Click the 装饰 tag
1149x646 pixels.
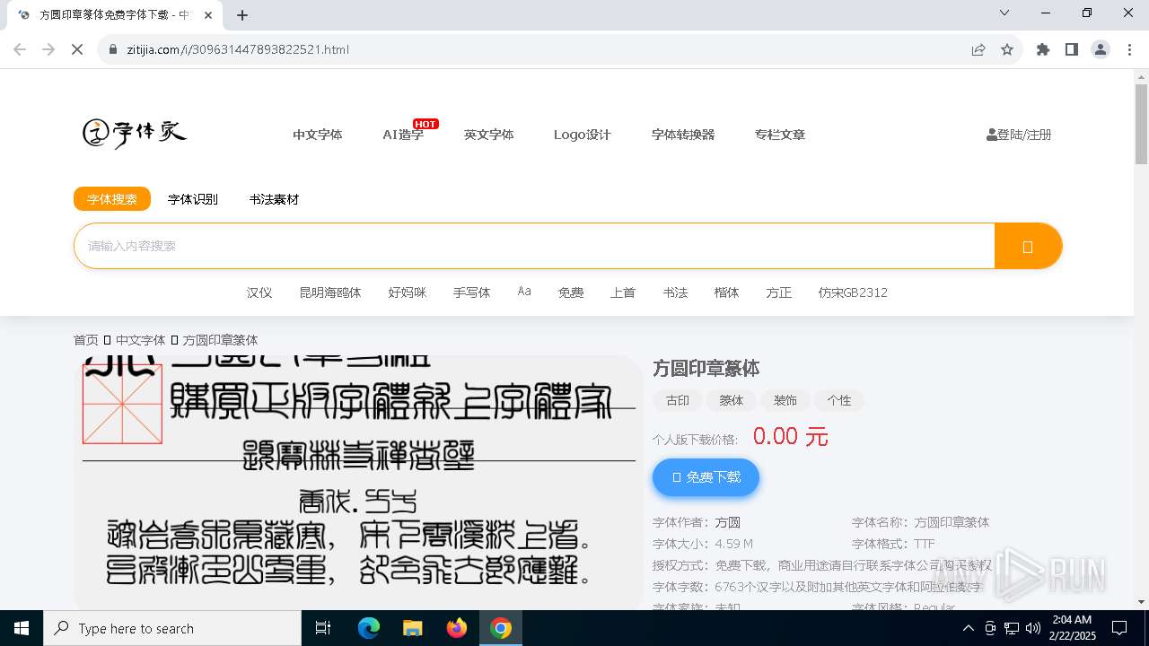[785, 400]
